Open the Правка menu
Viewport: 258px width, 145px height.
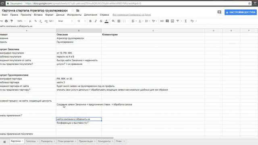click(x=14, y=15)
